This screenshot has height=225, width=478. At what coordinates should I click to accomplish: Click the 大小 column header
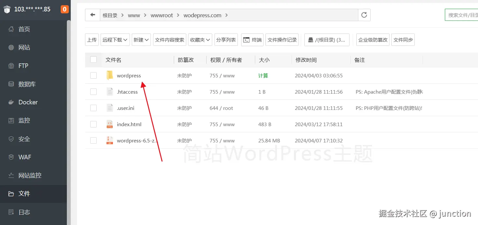pos(264,60)
